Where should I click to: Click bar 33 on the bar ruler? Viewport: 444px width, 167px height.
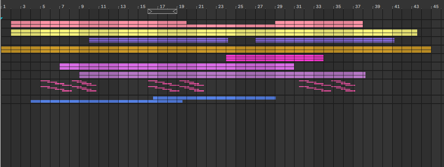click(x=319, y=6)
